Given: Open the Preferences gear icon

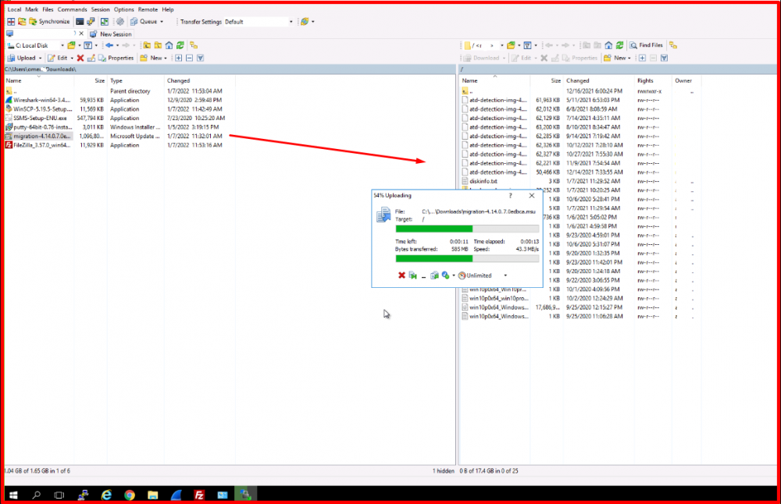Looking at the screenshot, I should (120, 21).
